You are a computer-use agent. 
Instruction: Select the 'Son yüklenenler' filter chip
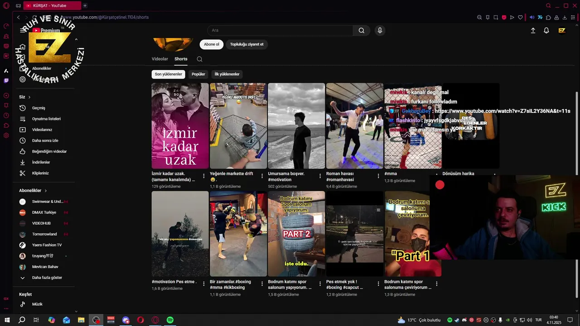tap(169, 74)
